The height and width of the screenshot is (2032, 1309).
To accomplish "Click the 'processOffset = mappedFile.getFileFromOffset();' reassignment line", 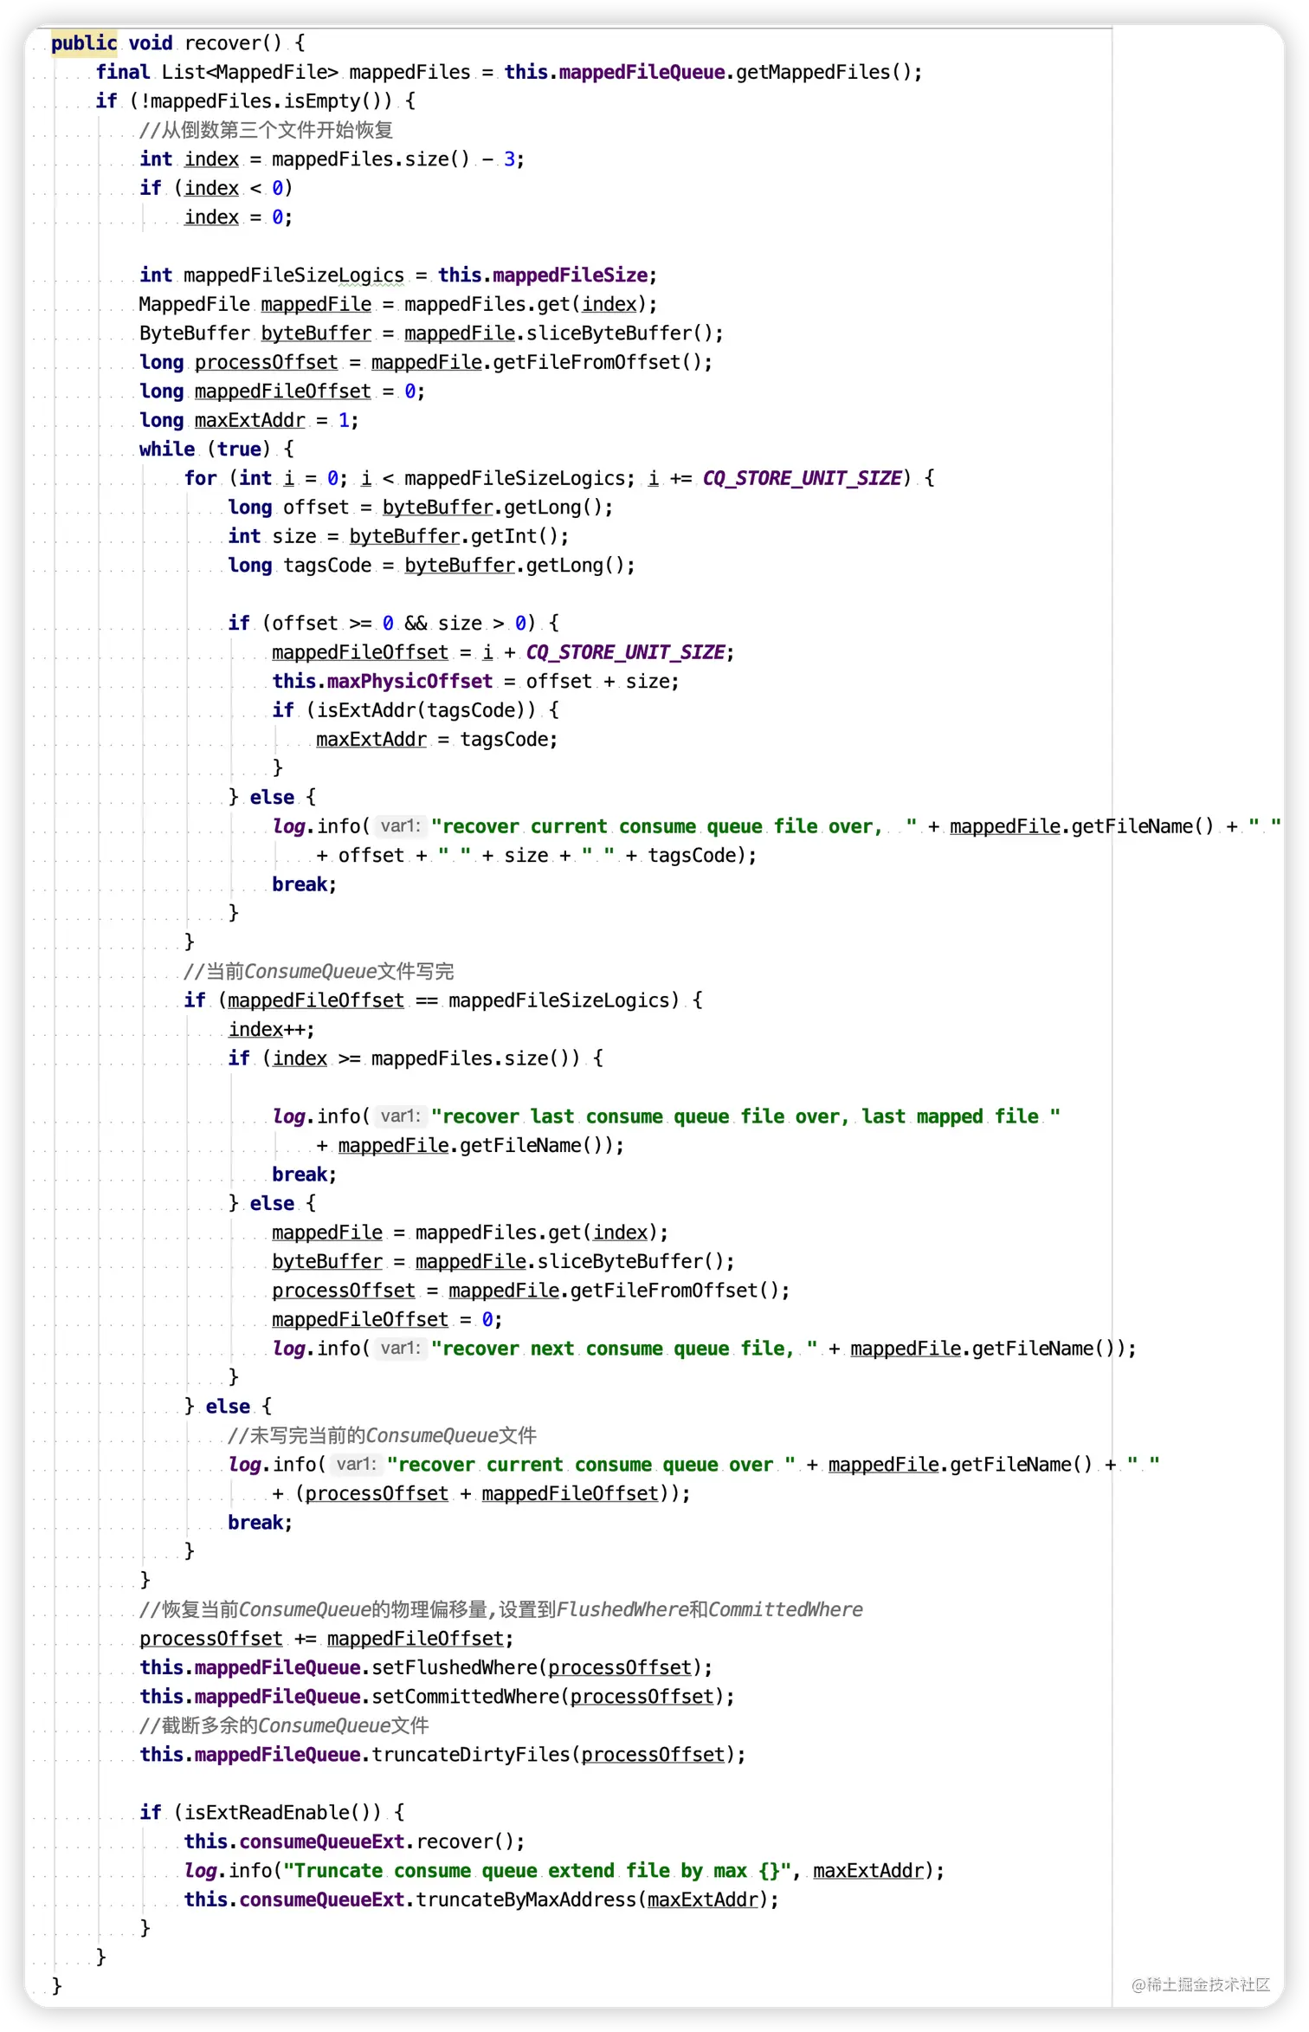I will [531, 1291].
